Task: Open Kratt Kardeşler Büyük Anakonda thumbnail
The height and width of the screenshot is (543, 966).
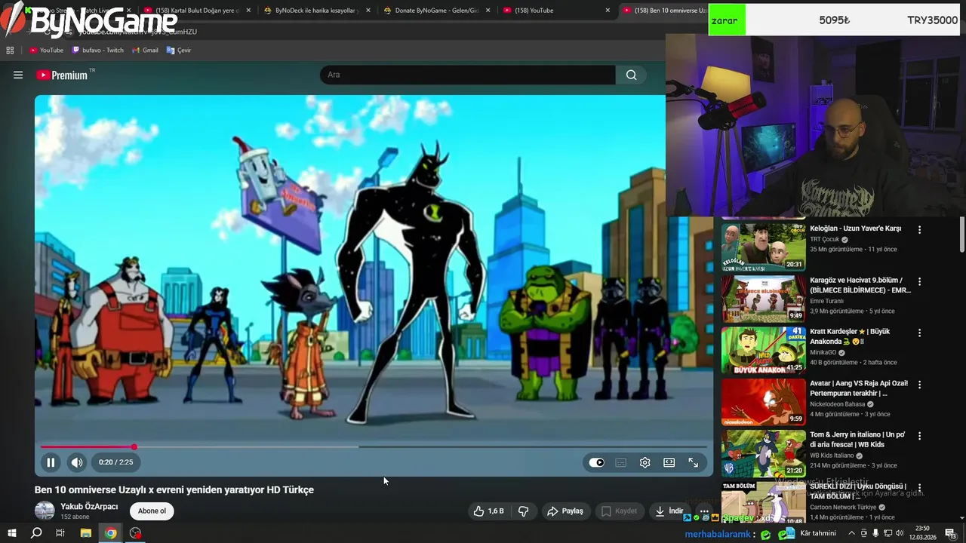Action: click(763, 350)
